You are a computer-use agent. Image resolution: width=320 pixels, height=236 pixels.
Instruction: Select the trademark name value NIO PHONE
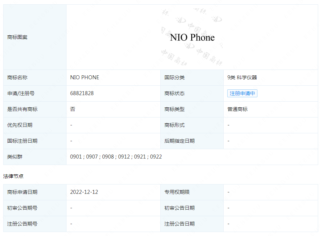[84, 77]
